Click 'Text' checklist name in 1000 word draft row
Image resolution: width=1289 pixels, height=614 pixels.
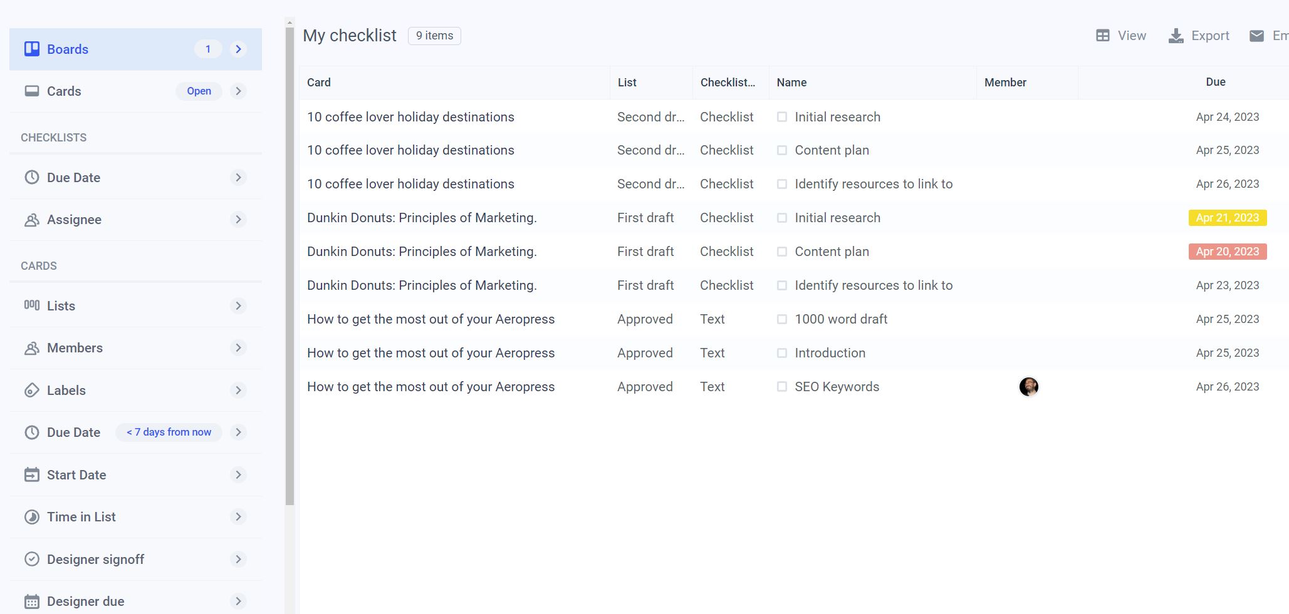[x=712, y=319]
